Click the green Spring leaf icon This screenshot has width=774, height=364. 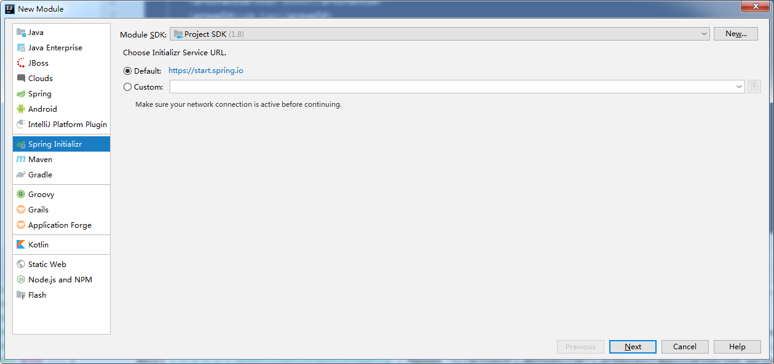(x=21, y=94)
